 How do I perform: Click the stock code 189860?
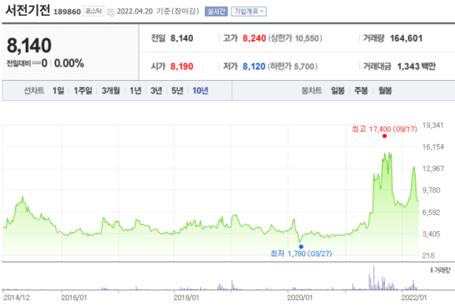(x=67, y=12)
